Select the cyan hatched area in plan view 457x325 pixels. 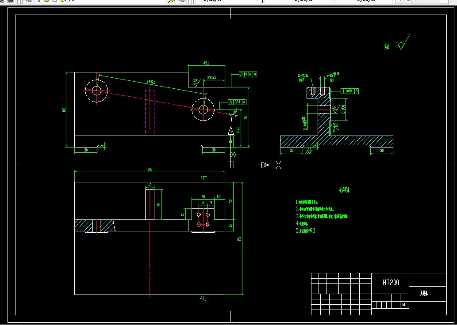pyautogui.click(x=95, y=226)
